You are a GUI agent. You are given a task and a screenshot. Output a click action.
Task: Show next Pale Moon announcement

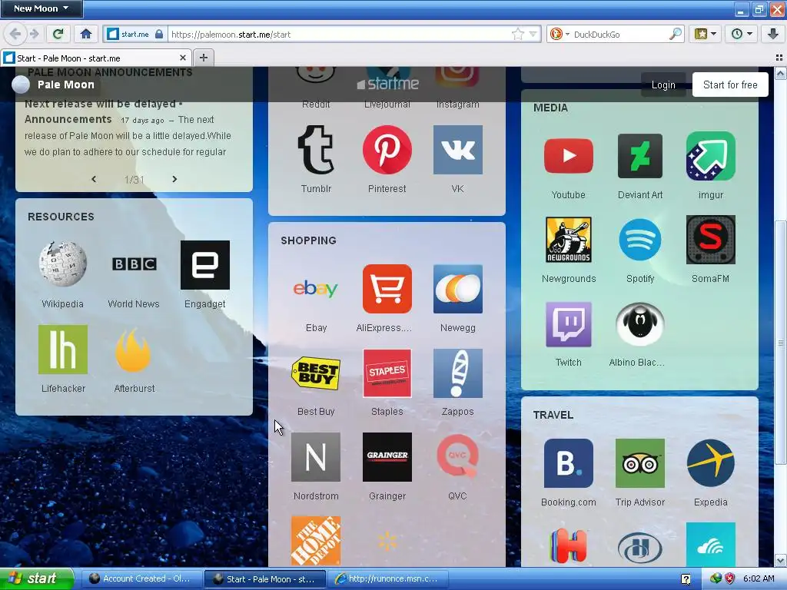click(x=174, y=179)
